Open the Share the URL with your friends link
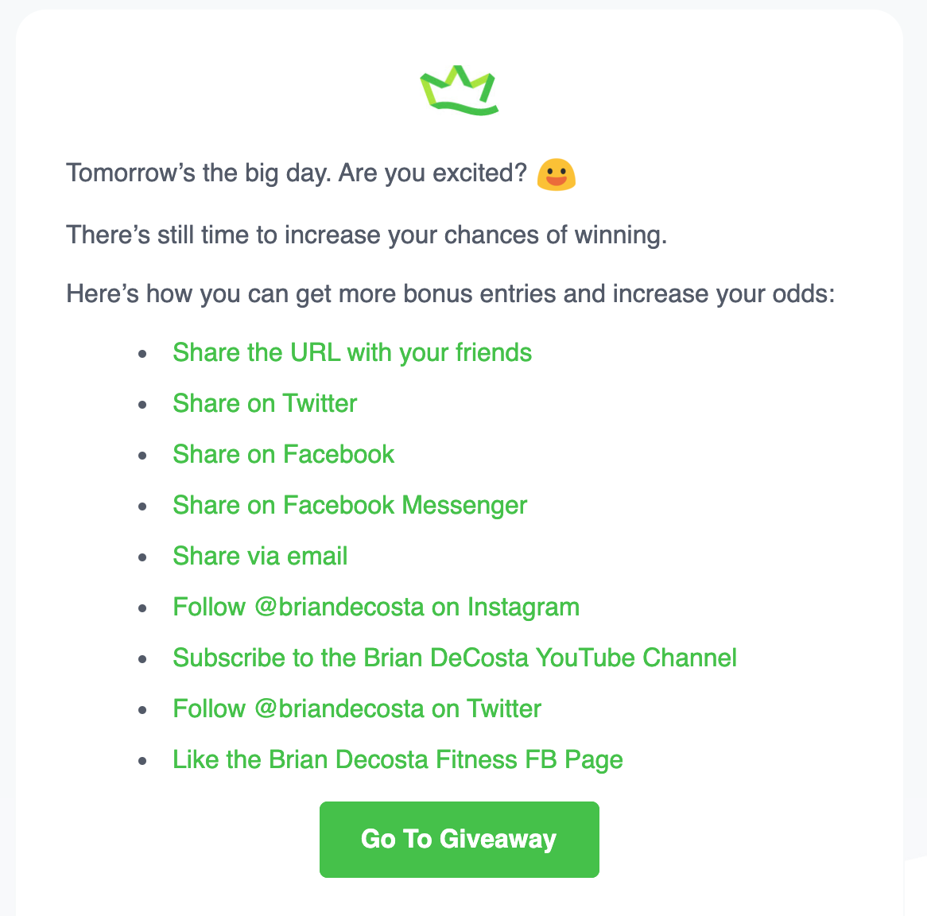 coord(352,353)
